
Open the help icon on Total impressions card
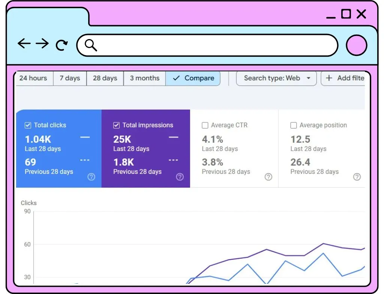[180, 177]
